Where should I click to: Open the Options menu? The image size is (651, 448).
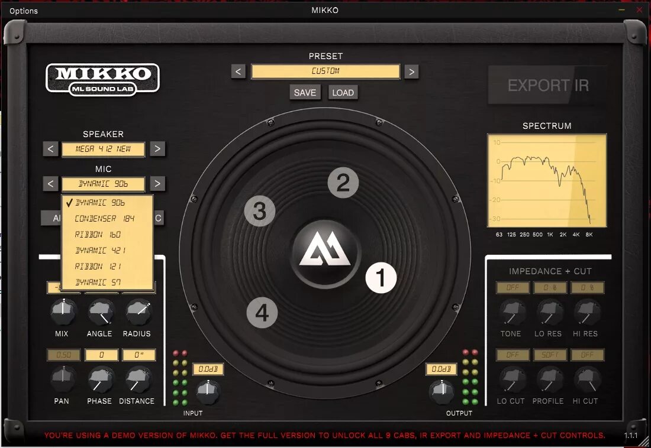pyautogui.click(x=24, y=11)
